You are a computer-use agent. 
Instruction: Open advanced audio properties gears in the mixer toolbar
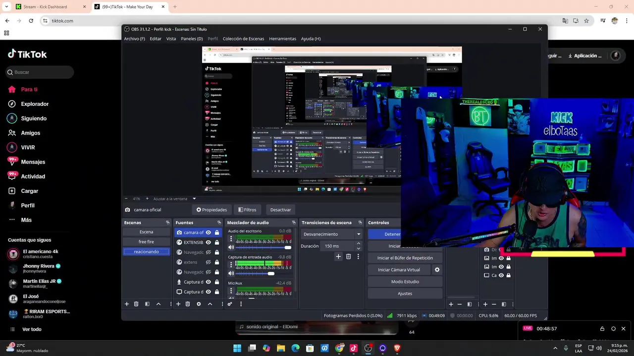click(x=230, y=304)
